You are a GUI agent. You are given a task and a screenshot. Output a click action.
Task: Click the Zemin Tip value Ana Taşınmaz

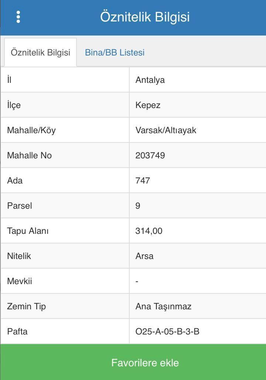163,306
